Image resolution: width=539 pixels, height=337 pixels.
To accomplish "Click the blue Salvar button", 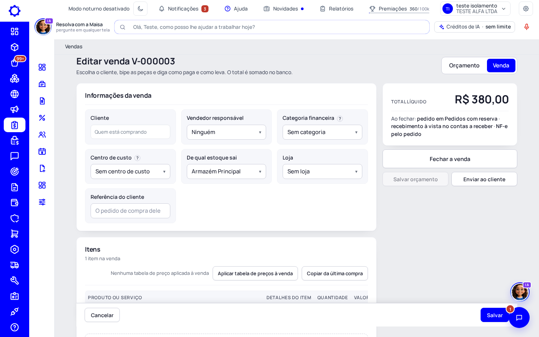I will [x=494, y=315].
